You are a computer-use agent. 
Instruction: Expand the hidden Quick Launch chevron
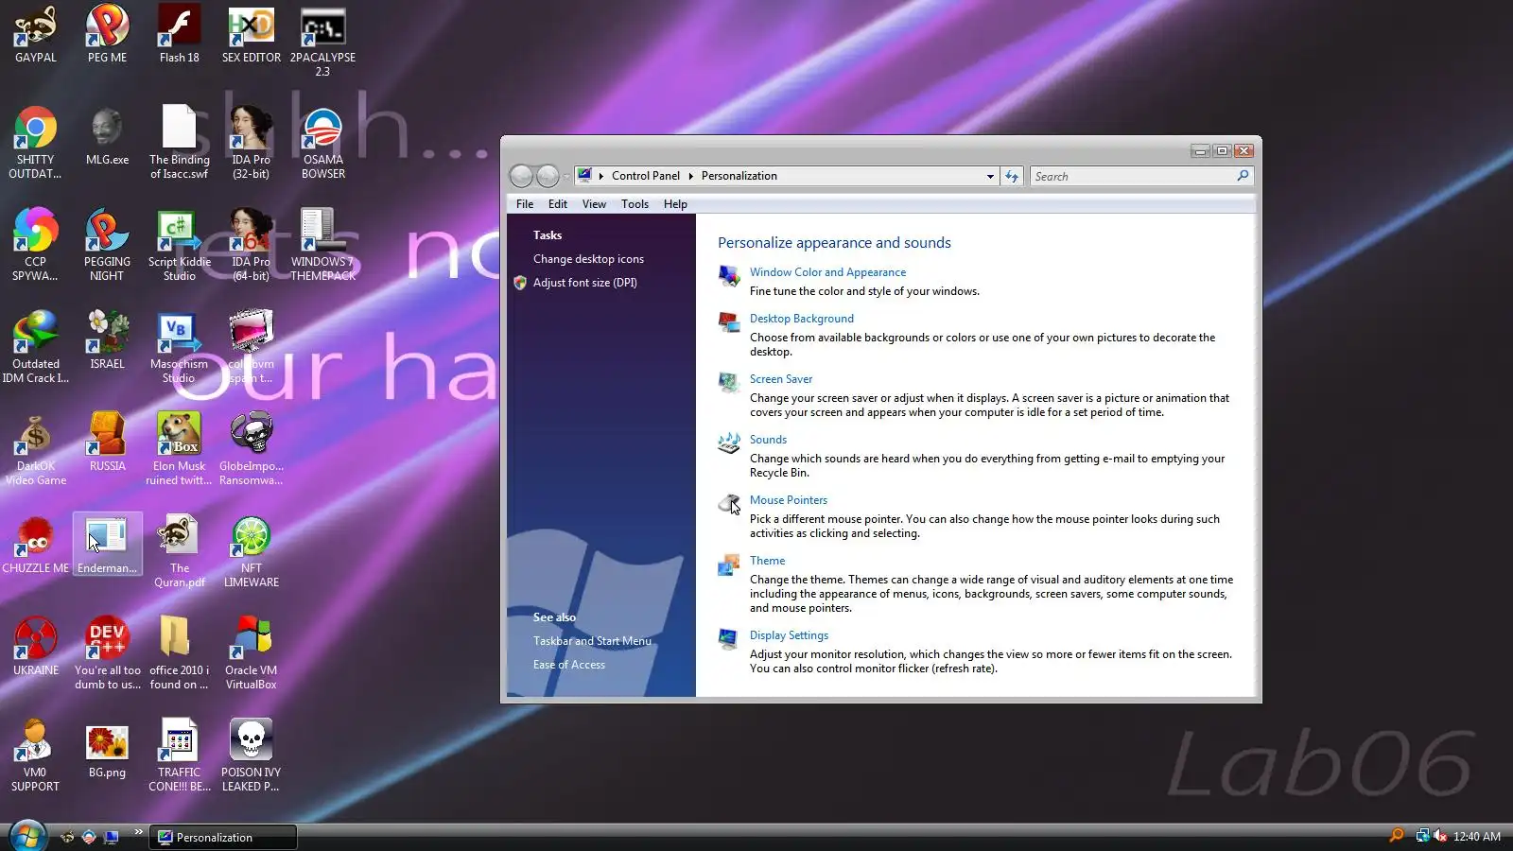(138, 832)
